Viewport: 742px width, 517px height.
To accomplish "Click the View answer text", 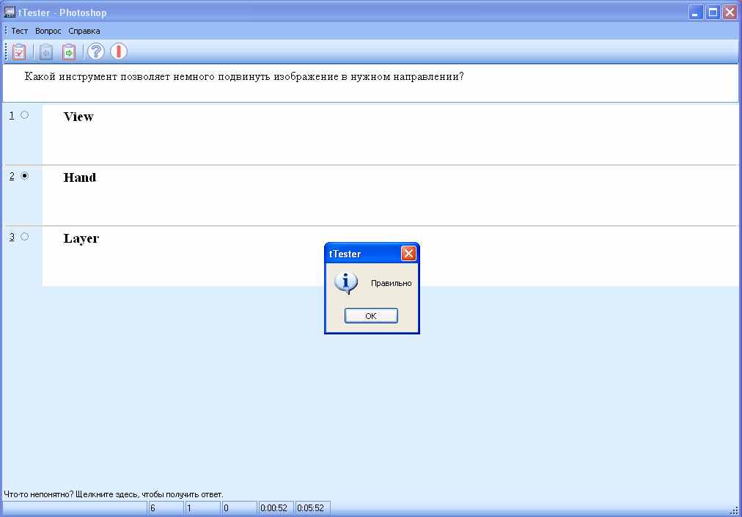I will [78, 117].
